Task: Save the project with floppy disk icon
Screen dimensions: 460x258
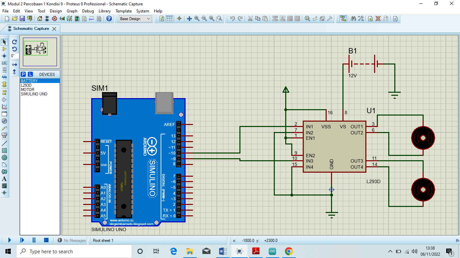Action: [x=22, y=19]
